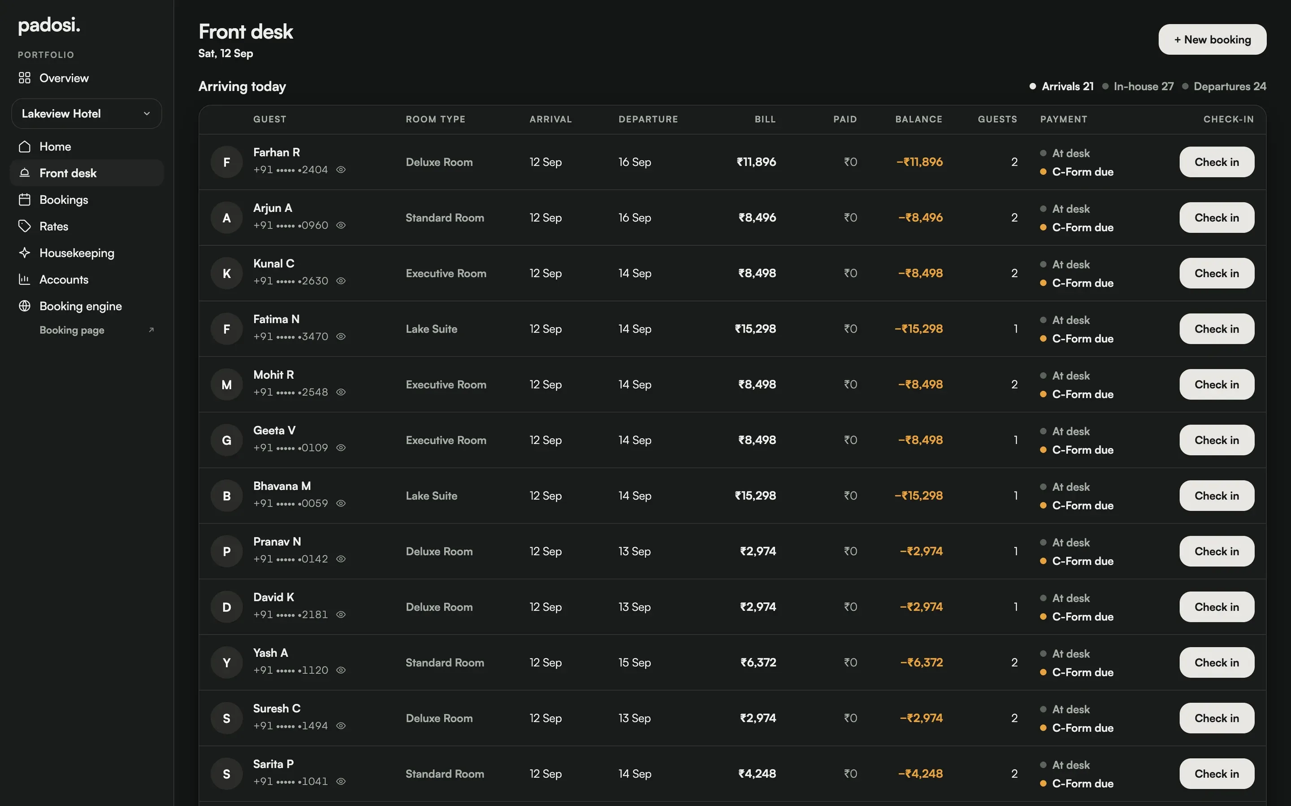Switch to the Arrivals 21 tab
Viewport: 1291px width, 806px height.
pyautogui.click(x=1061, y=86)
